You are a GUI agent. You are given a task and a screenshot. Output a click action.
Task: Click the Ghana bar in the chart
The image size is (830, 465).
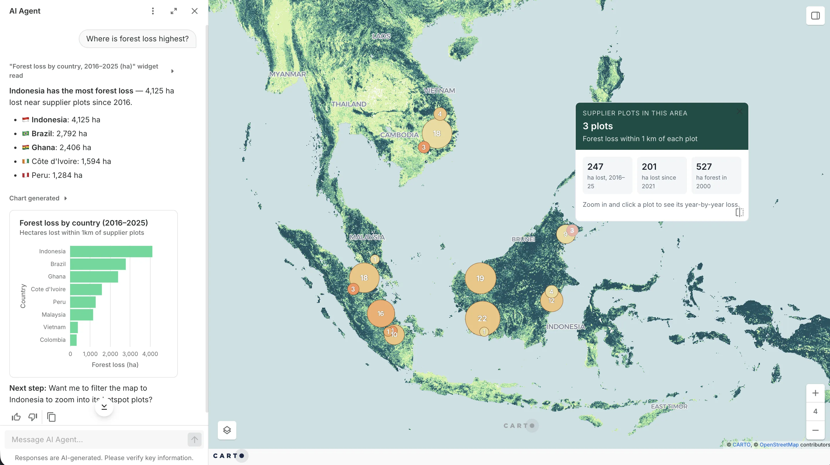tap(94, 277)
